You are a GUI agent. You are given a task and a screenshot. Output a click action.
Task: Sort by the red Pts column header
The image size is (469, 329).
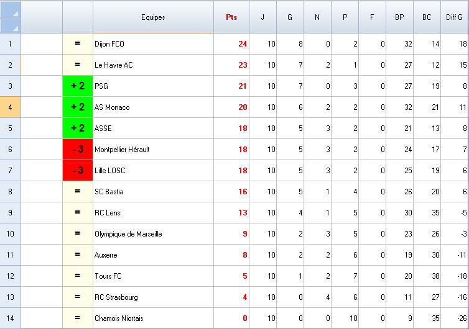point(231,17)
